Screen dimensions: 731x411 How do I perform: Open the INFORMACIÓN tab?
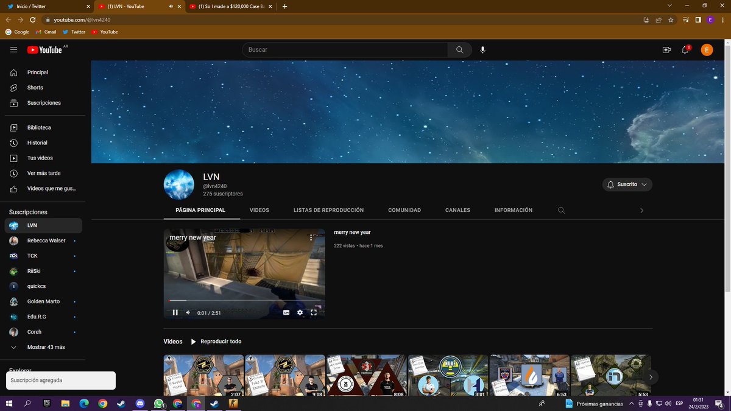pos(514,210)
